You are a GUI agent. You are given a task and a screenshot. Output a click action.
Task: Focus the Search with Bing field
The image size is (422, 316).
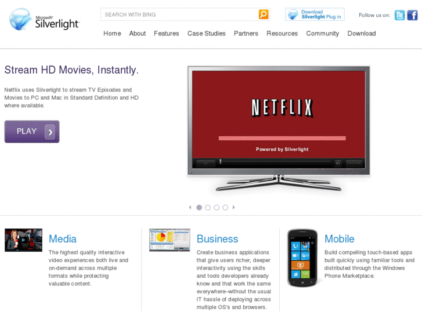[x=179, y=14]
